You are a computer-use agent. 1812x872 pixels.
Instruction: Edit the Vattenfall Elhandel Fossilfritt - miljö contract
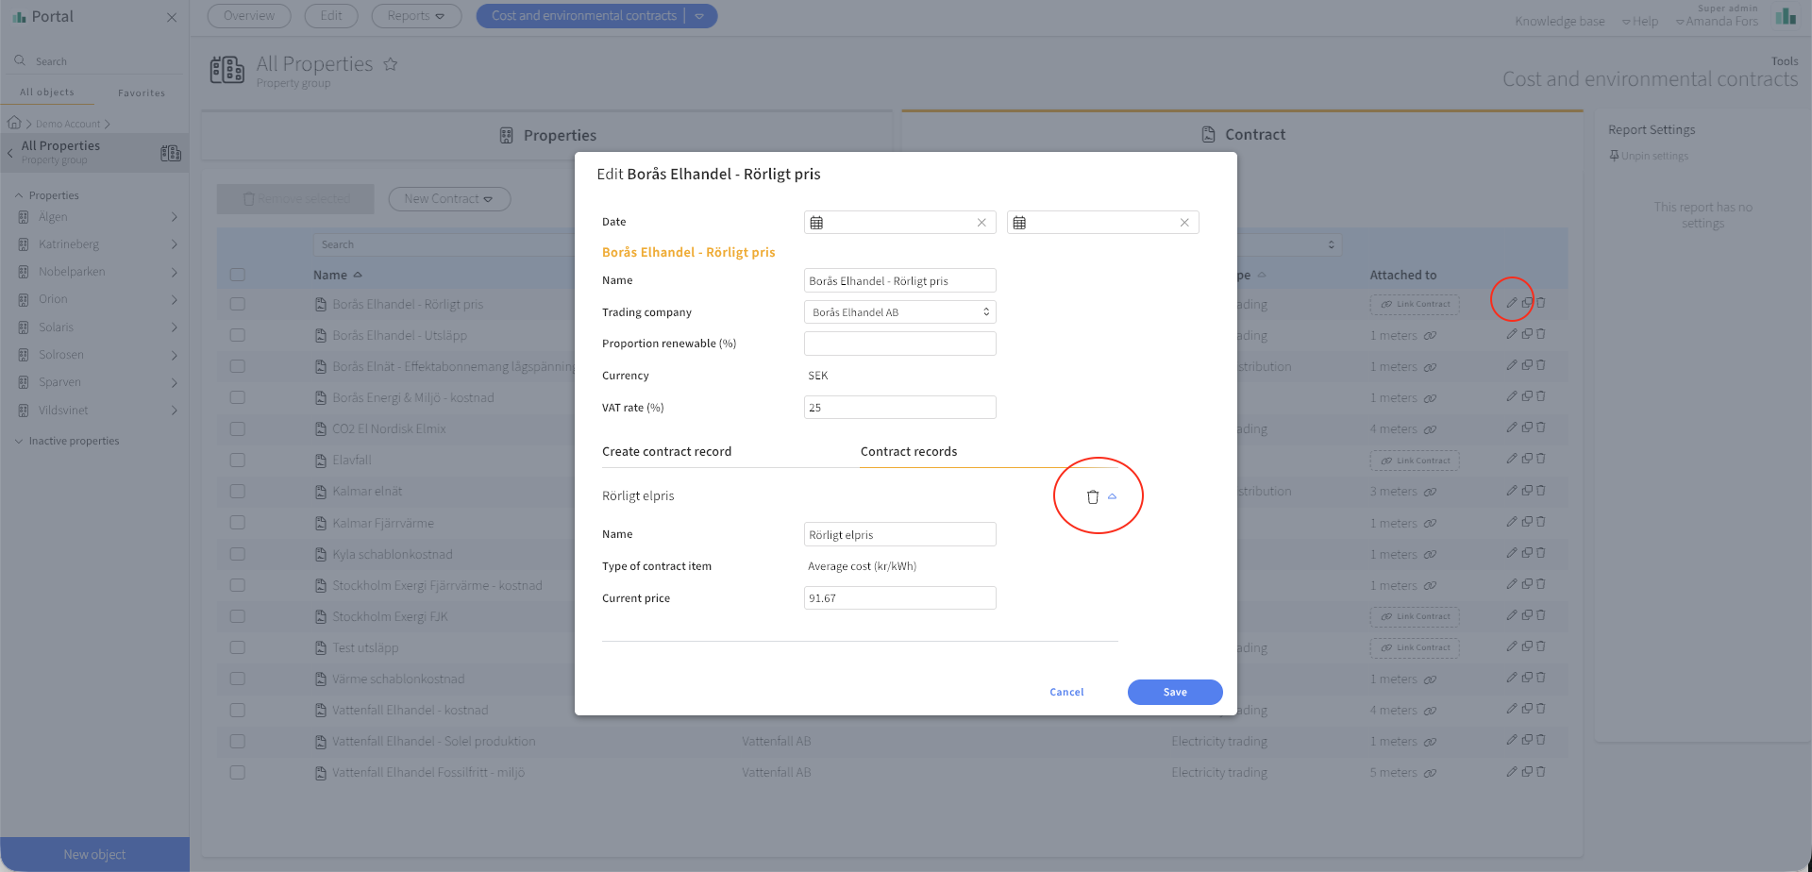point(1511,771)
